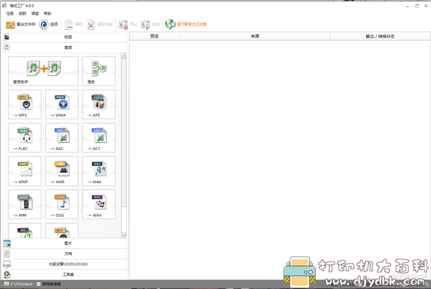Expand the 图片 (Picture) category section
This screenshot has width=431, height=289.
[x=65, y=243]
